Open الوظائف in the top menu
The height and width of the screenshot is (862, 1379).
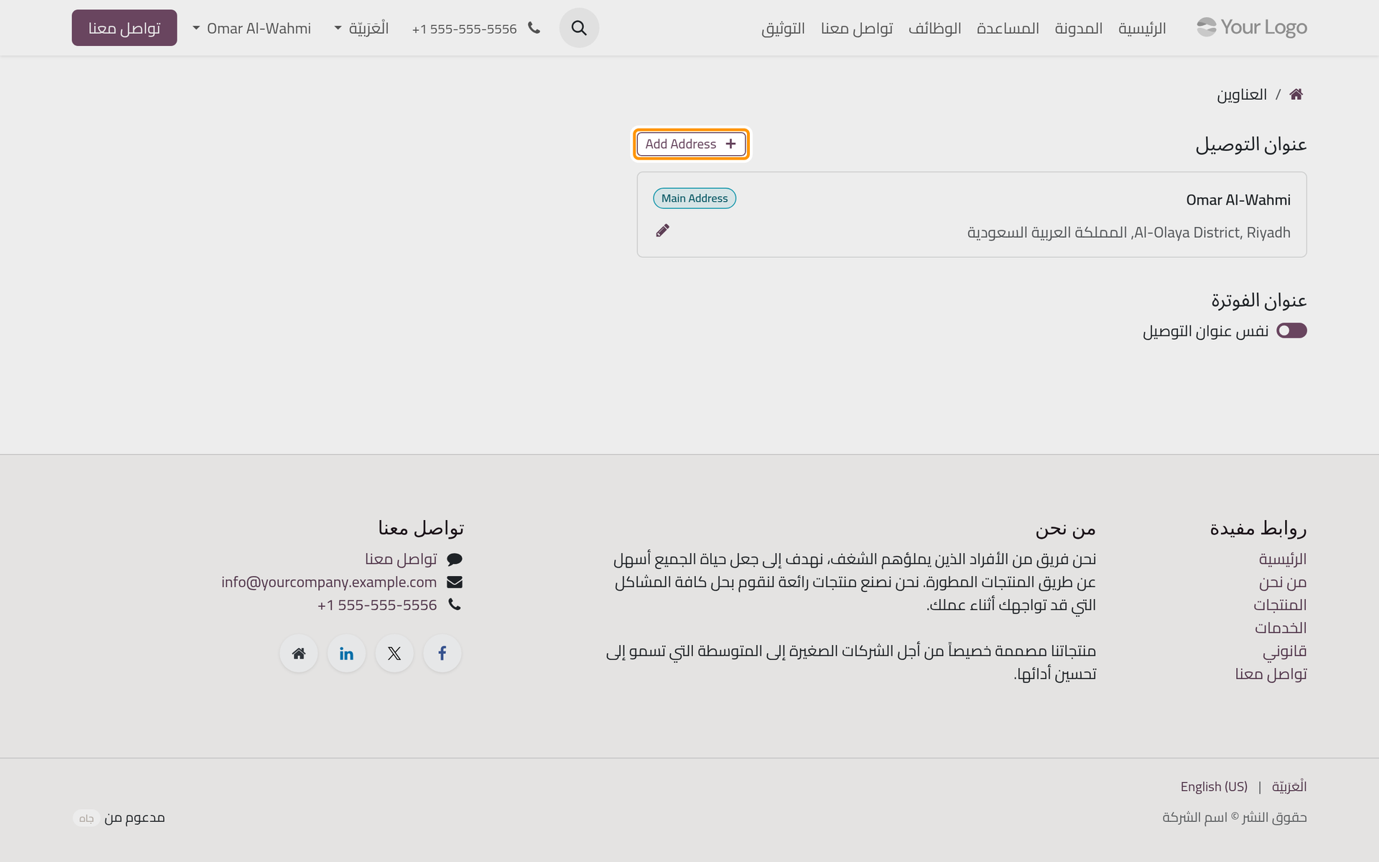pos(934,28)
